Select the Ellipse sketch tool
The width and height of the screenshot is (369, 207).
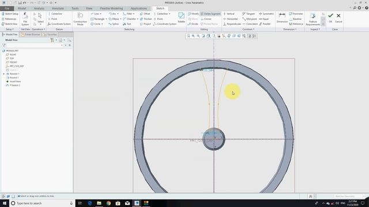(x=114, y=19)
